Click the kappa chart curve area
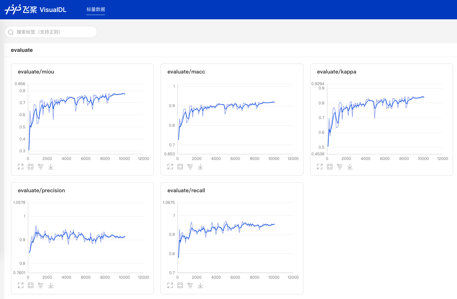The height and width of the screenshot is (299, 457). (x=385, y=119)
